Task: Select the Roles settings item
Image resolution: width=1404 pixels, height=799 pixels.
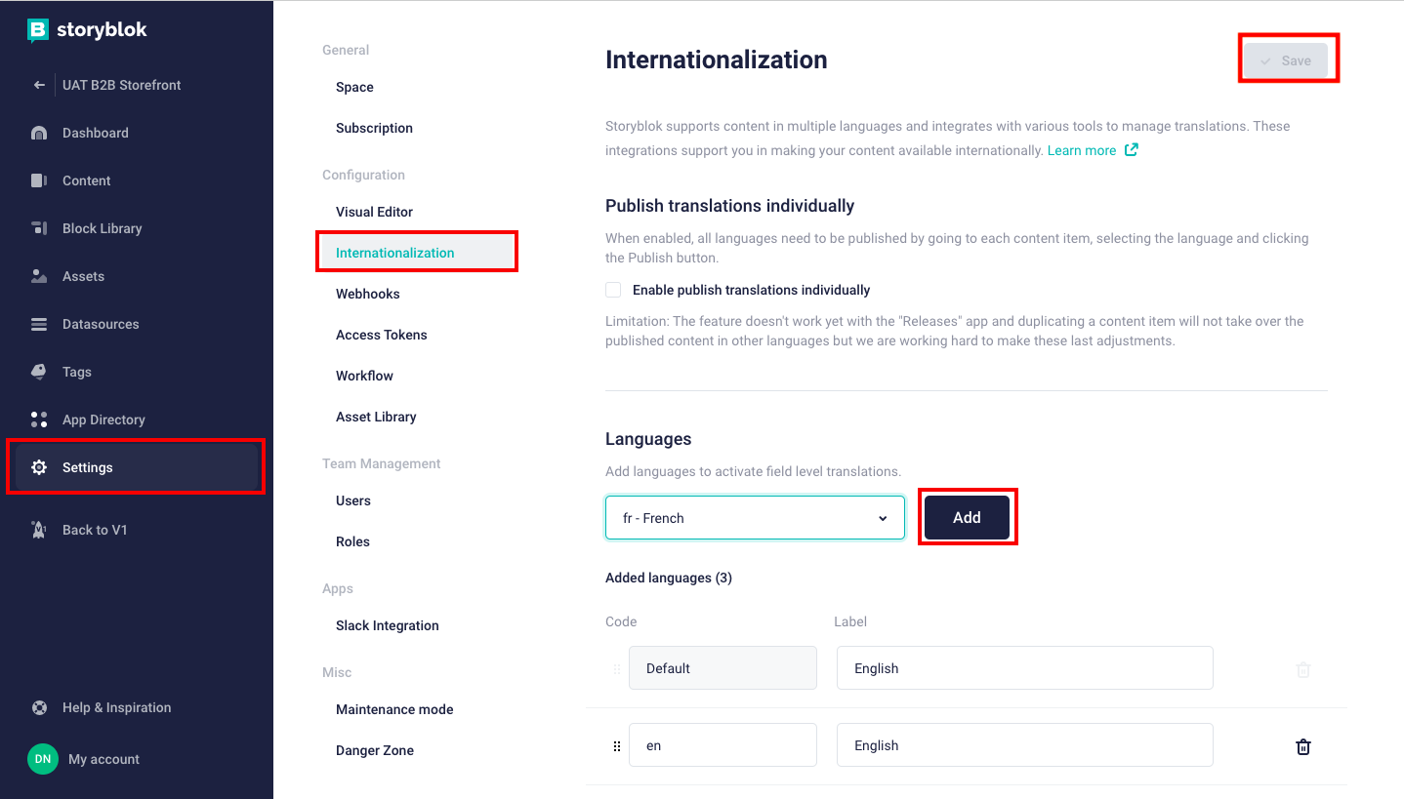Action: pyautogui.click(x=352, y=541)
